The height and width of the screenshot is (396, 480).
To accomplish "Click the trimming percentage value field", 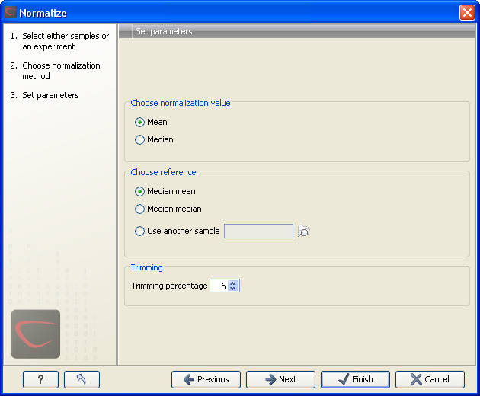I will pos(219,286).
